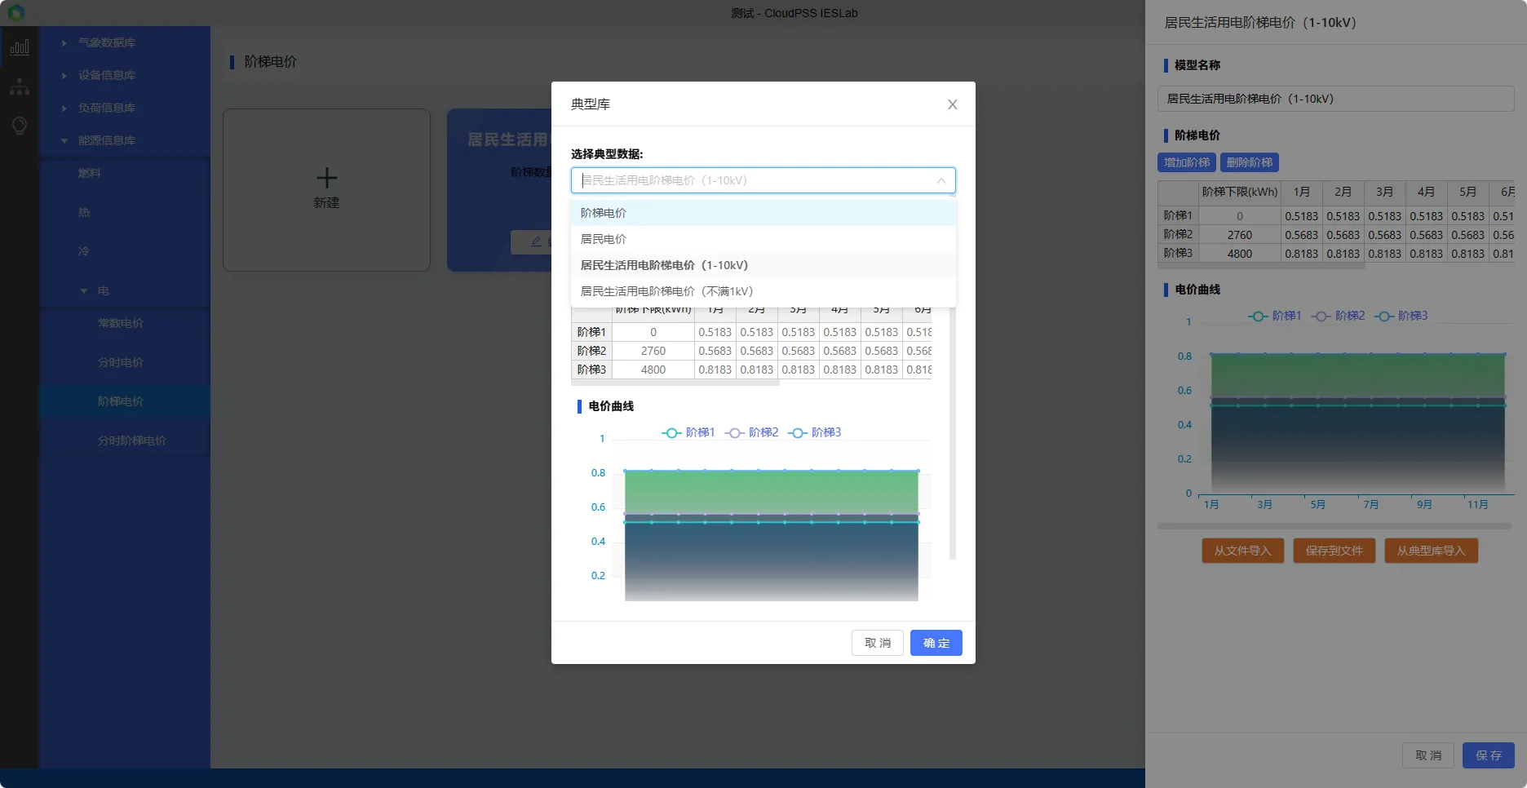Click 阶梯3 lower limit 4800 in side panel
Screen dimensions: 1527x788
(x=1239, y=254)
